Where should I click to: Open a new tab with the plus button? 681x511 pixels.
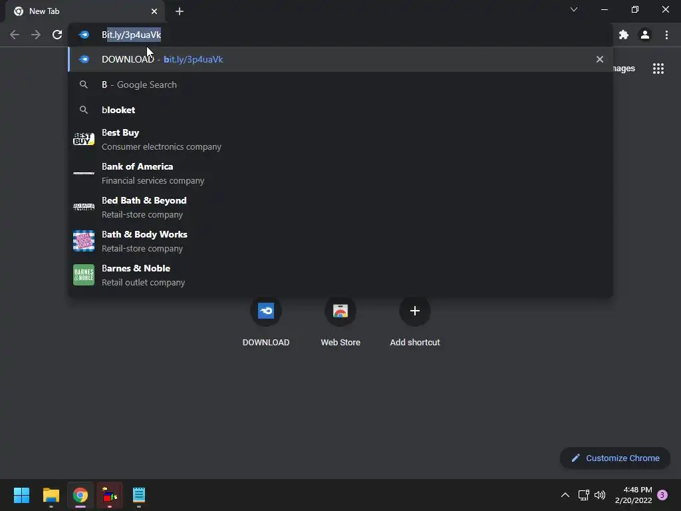tap(180, 11)
